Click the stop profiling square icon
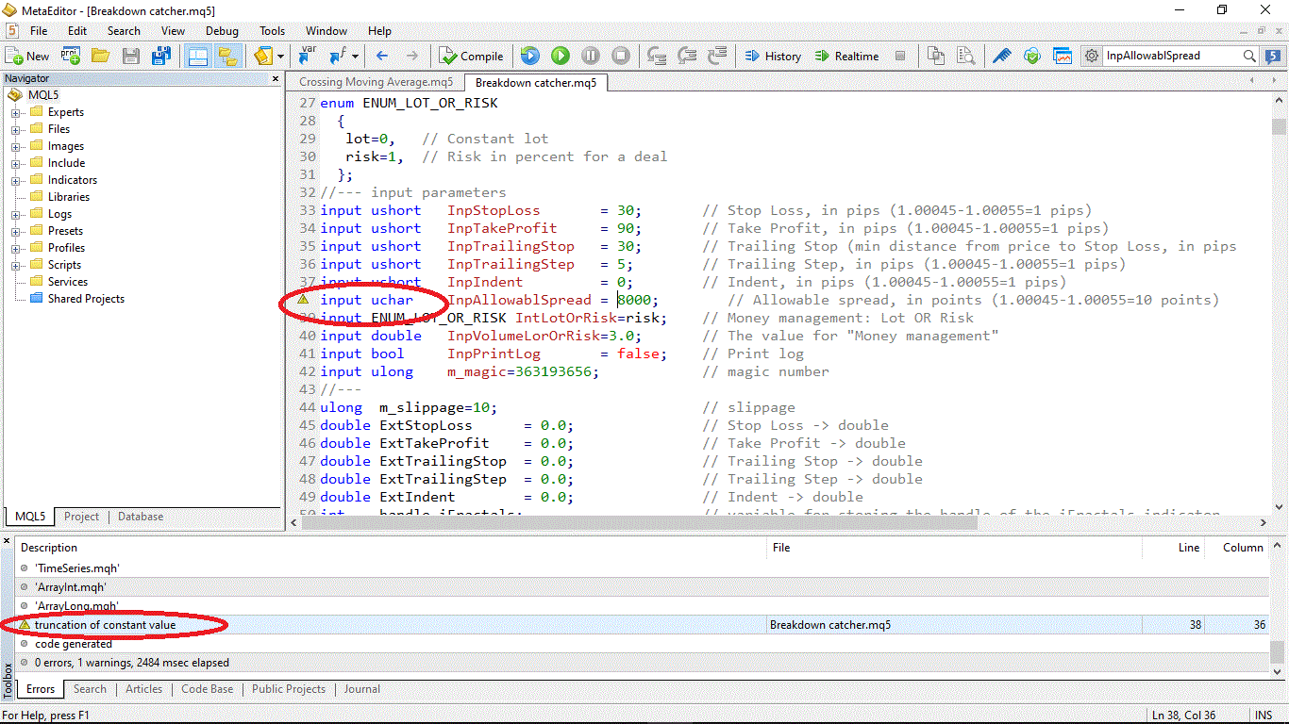The width and height of the screenshot is (1289, 724). (x=900, y=57)
